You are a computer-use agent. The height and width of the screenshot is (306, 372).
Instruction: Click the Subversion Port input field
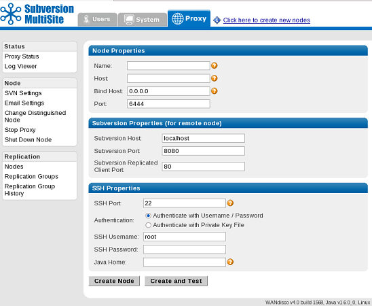pos(204,151)
